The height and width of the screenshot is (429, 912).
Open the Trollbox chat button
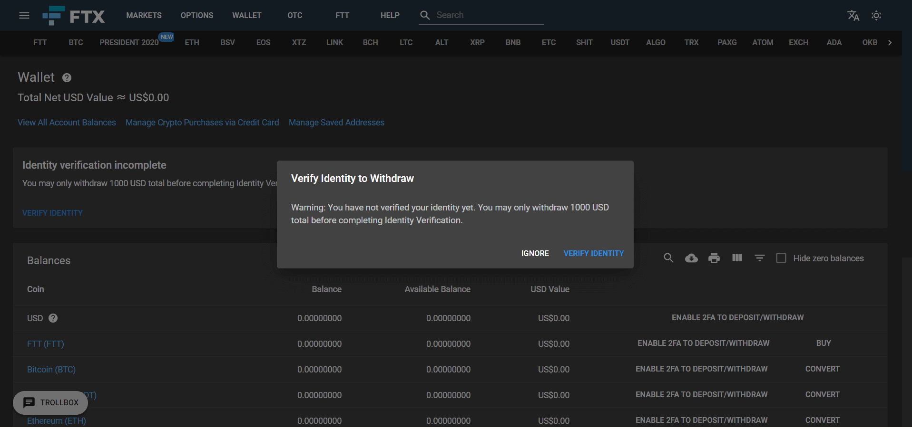tap(50, 403)
